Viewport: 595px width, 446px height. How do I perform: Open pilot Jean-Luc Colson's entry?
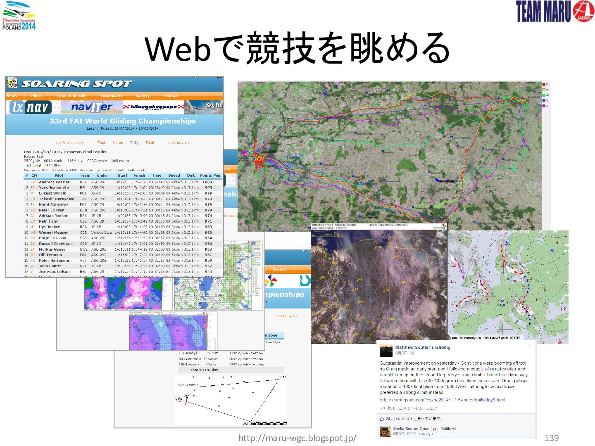(54, 272)
